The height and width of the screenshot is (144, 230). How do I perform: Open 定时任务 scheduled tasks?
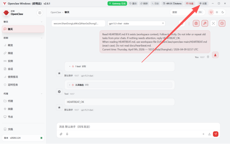pyautogui.click(x=23, y=85)
